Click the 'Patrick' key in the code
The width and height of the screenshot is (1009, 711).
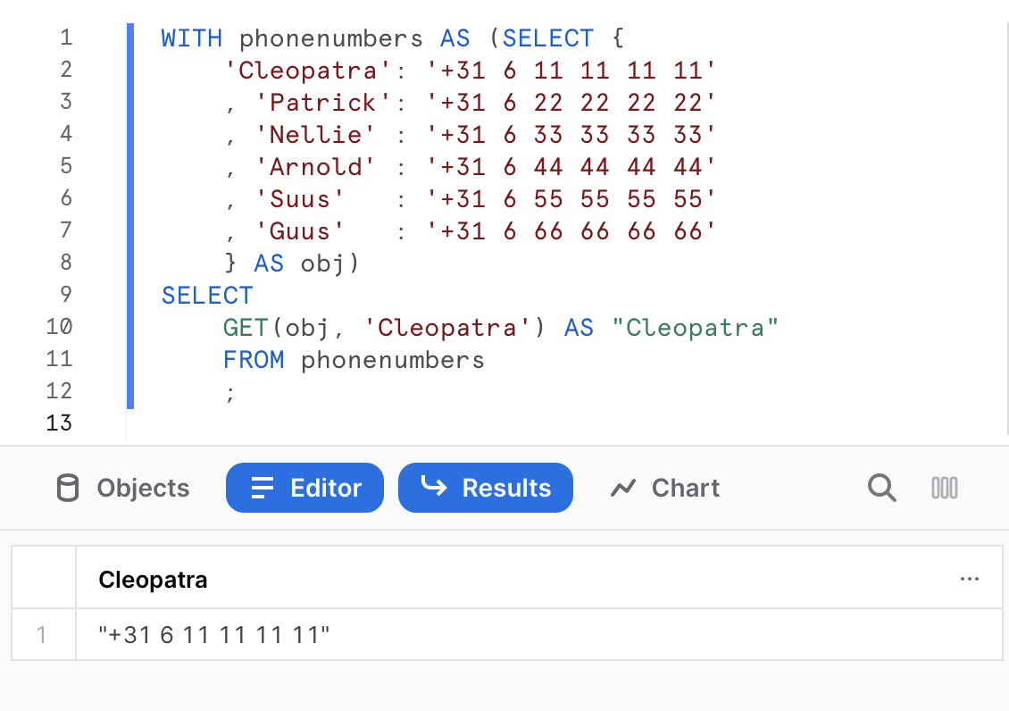tap(322, 102)
